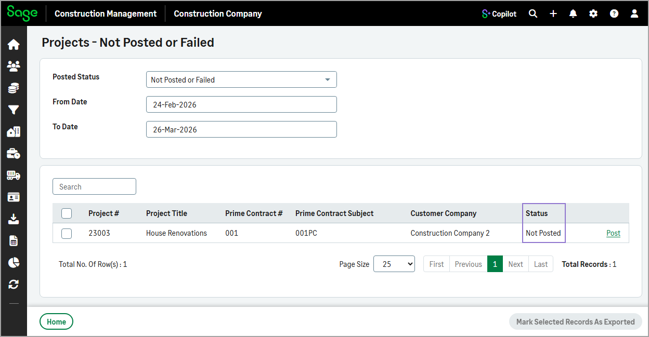649x337 pixels.
Task: Click inside the Search field above the table
Action: point(94,186)
